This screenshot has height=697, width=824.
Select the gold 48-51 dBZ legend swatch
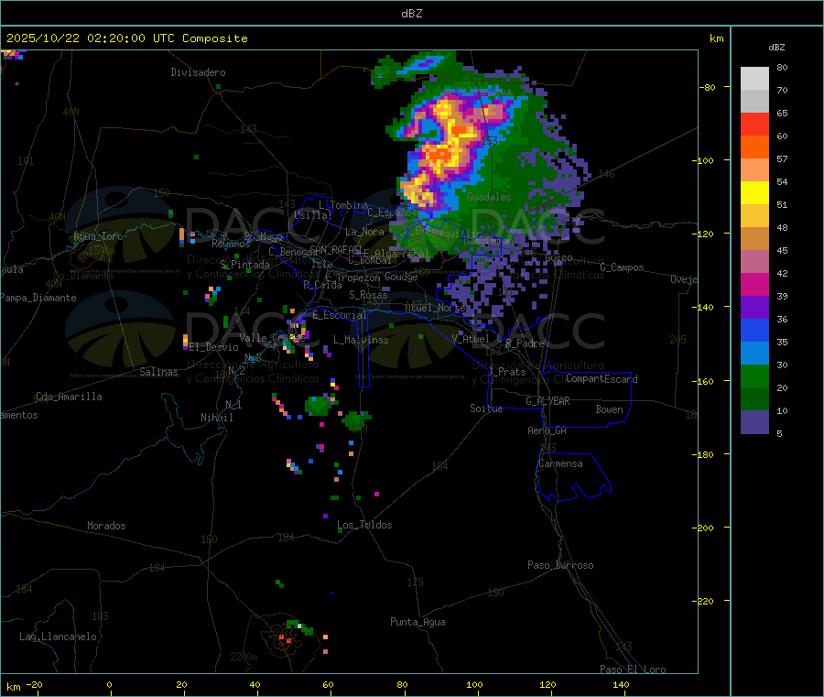754,216
